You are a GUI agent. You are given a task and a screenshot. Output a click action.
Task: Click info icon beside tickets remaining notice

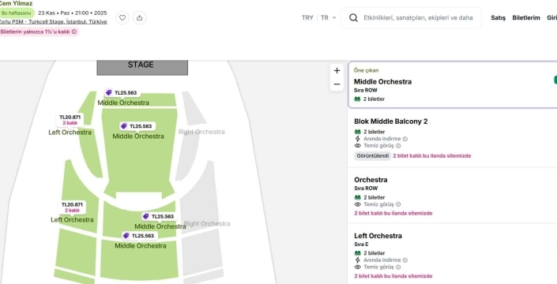74,32
